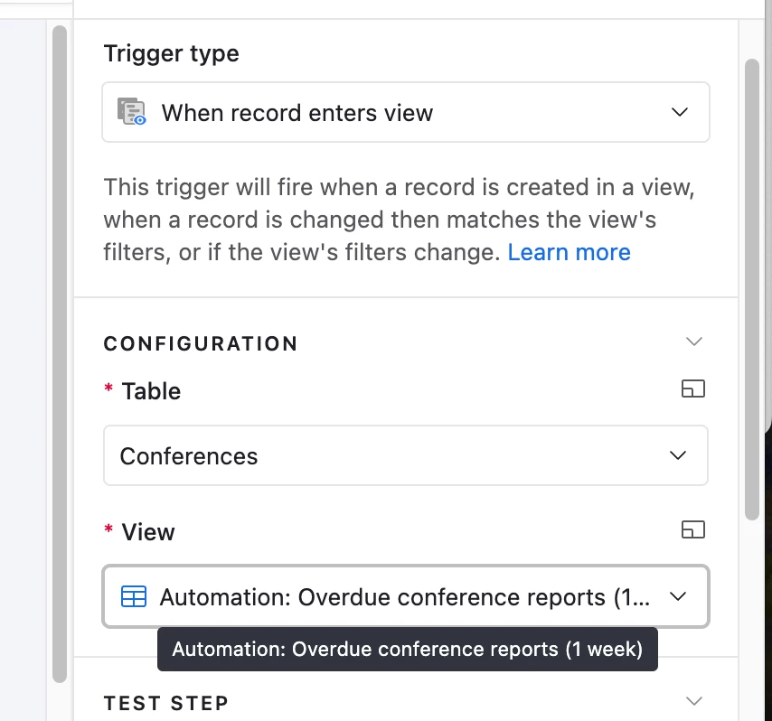Click the Overdue conference reports tooltip
The height and width of the screenshot is (721, 772).
click(407, 649)
